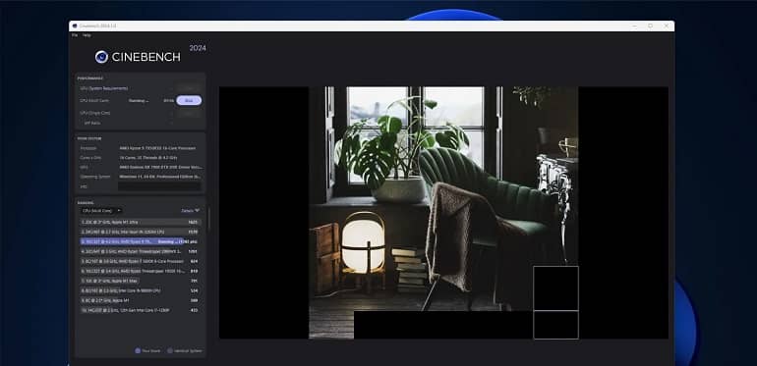
Task: Expand the ranking Details view
Action: [x=190, y=210]
